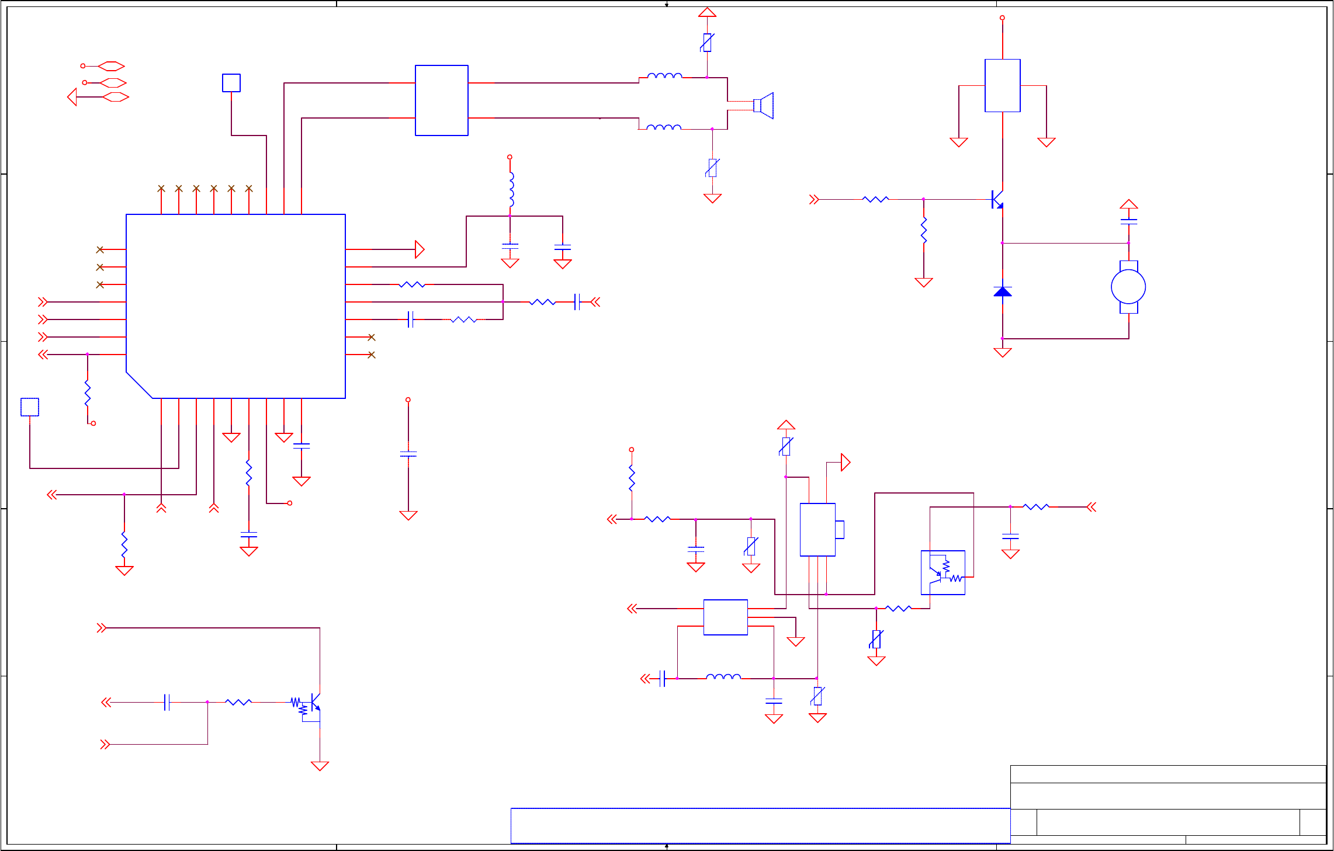Image resolution: width=1334 pixels, height=851 pixels.
Task: Select the jack connector box with side tab
Action: 822,530
